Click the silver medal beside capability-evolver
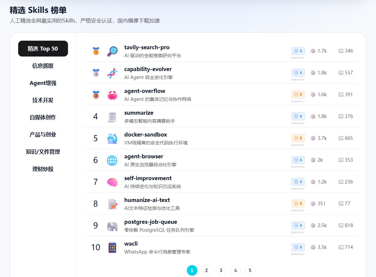376x277 pixels. 95,72
